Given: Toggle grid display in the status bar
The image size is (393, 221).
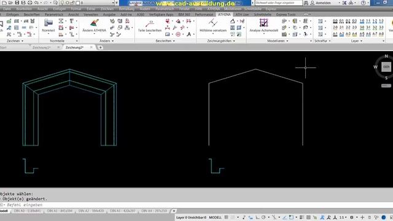Looking at the screenshot, I should coord(227,217).
